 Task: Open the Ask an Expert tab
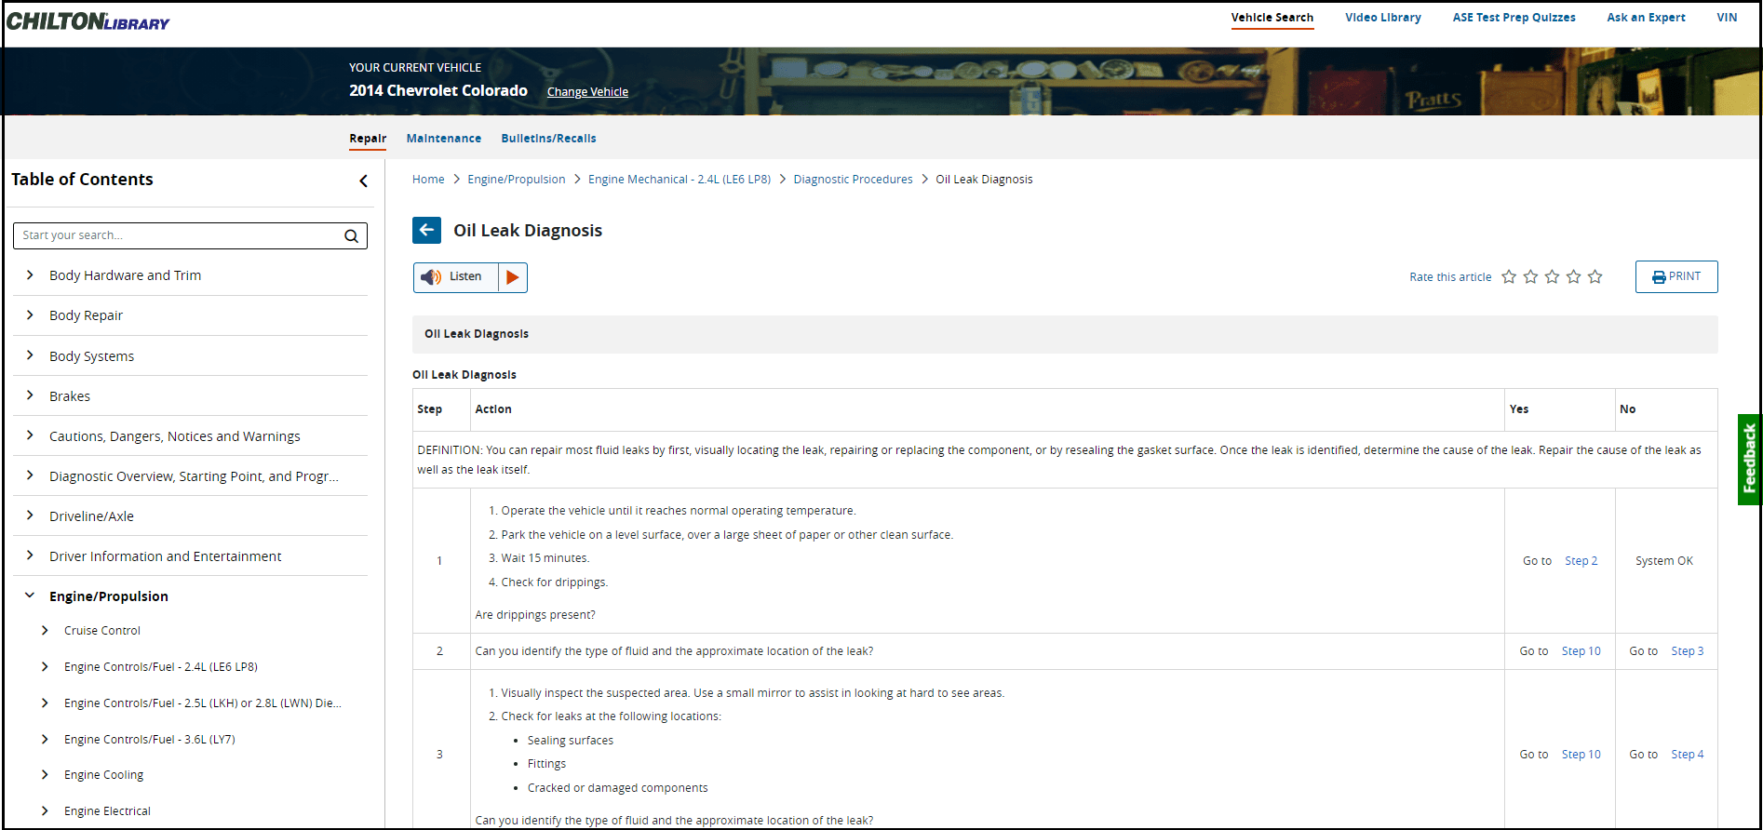[1646, 18]
